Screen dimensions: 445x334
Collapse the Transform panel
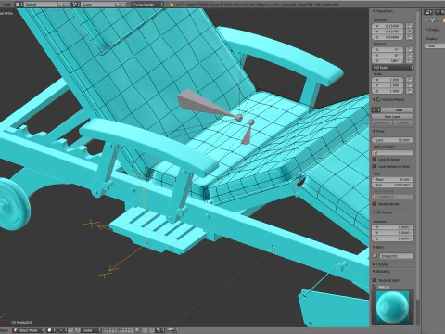[x=375, y=11]
